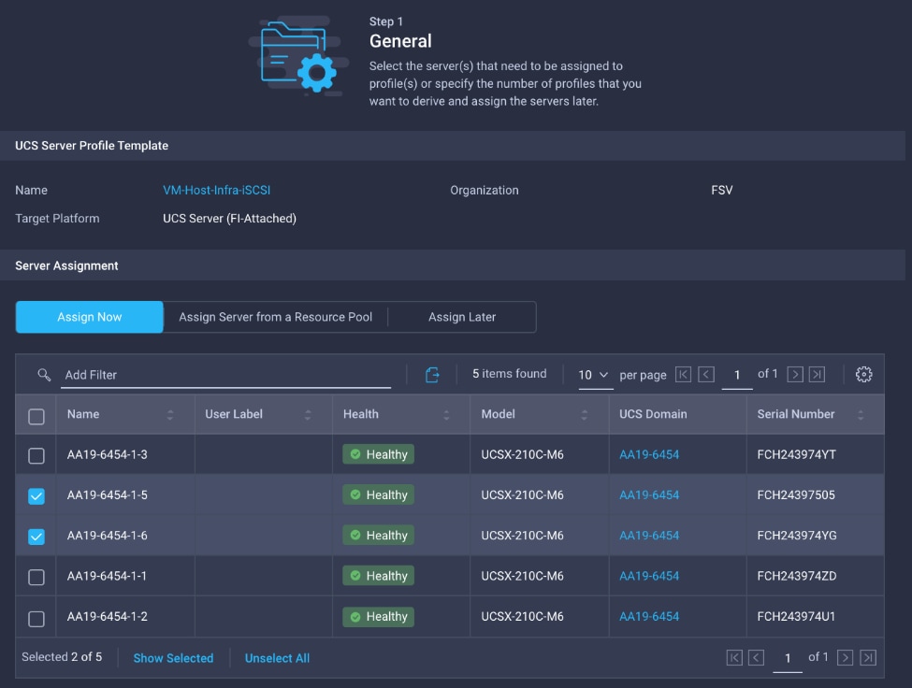Screen dimensions: 912x688
Task: Click the FSV organization value
Action: 722,190
